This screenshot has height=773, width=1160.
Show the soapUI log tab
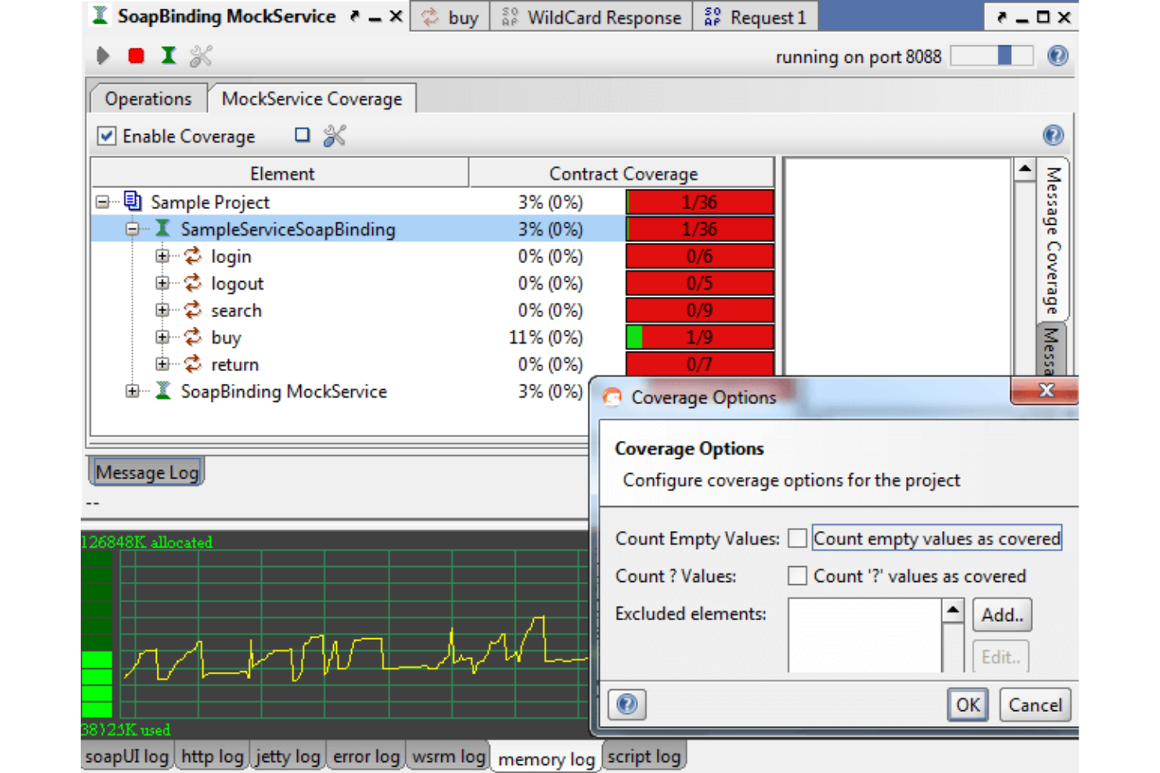(127, 757)
